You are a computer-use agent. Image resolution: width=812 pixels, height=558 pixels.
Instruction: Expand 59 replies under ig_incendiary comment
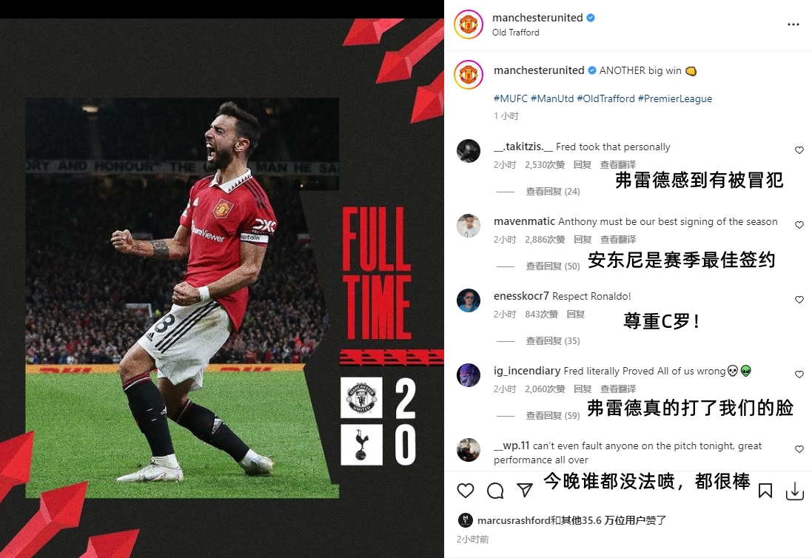552,416
